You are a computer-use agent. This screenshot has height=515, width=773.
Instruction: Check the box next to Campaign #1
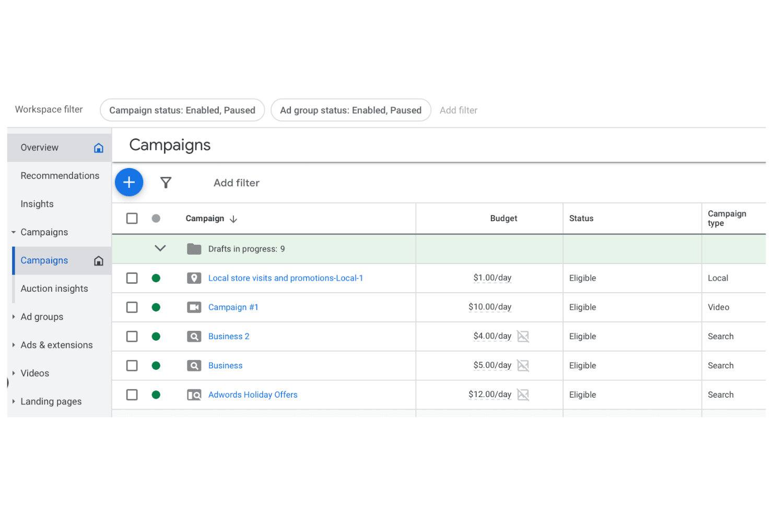132,307
